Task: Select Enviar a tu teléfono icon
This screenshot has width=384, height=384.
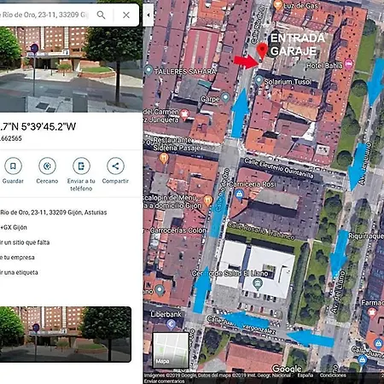Action: [81, 166]
